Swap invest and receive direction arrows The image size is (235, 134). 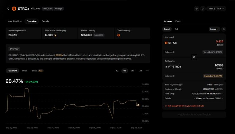(x=194, y=57)
